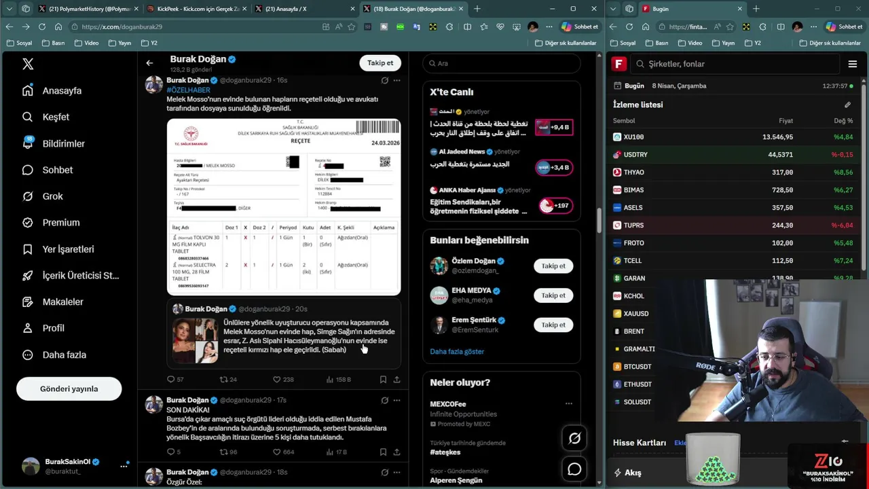The height and width of the screenshot is (489, 869).
Task: Follow Burak Doğan with Takip et
Action: 380,63
